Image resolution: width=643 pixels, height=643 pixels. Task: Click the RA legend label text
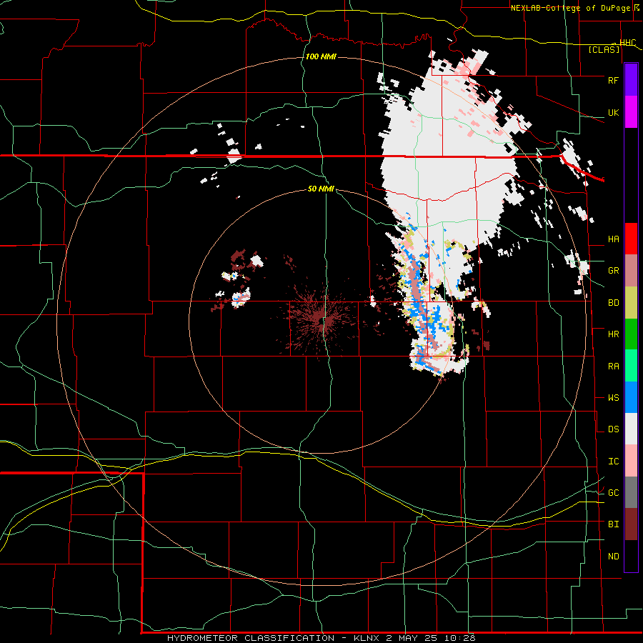coord(613,367)
